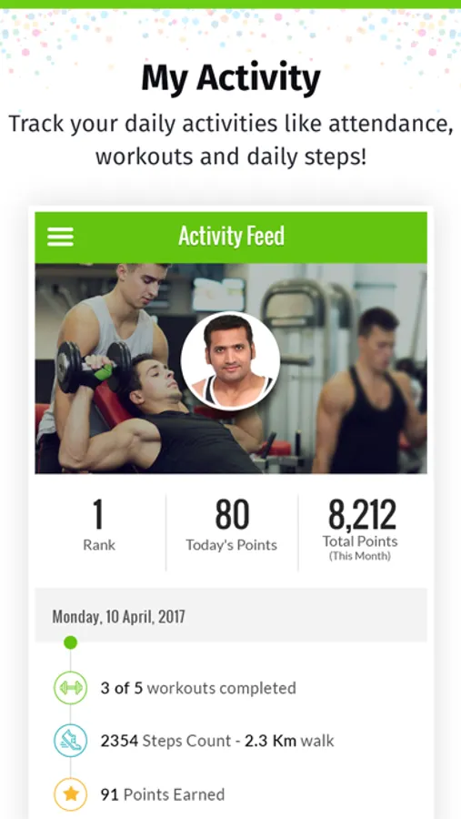Tap the Today's Points label
The image size is (461, 819).
click(231, 545)
